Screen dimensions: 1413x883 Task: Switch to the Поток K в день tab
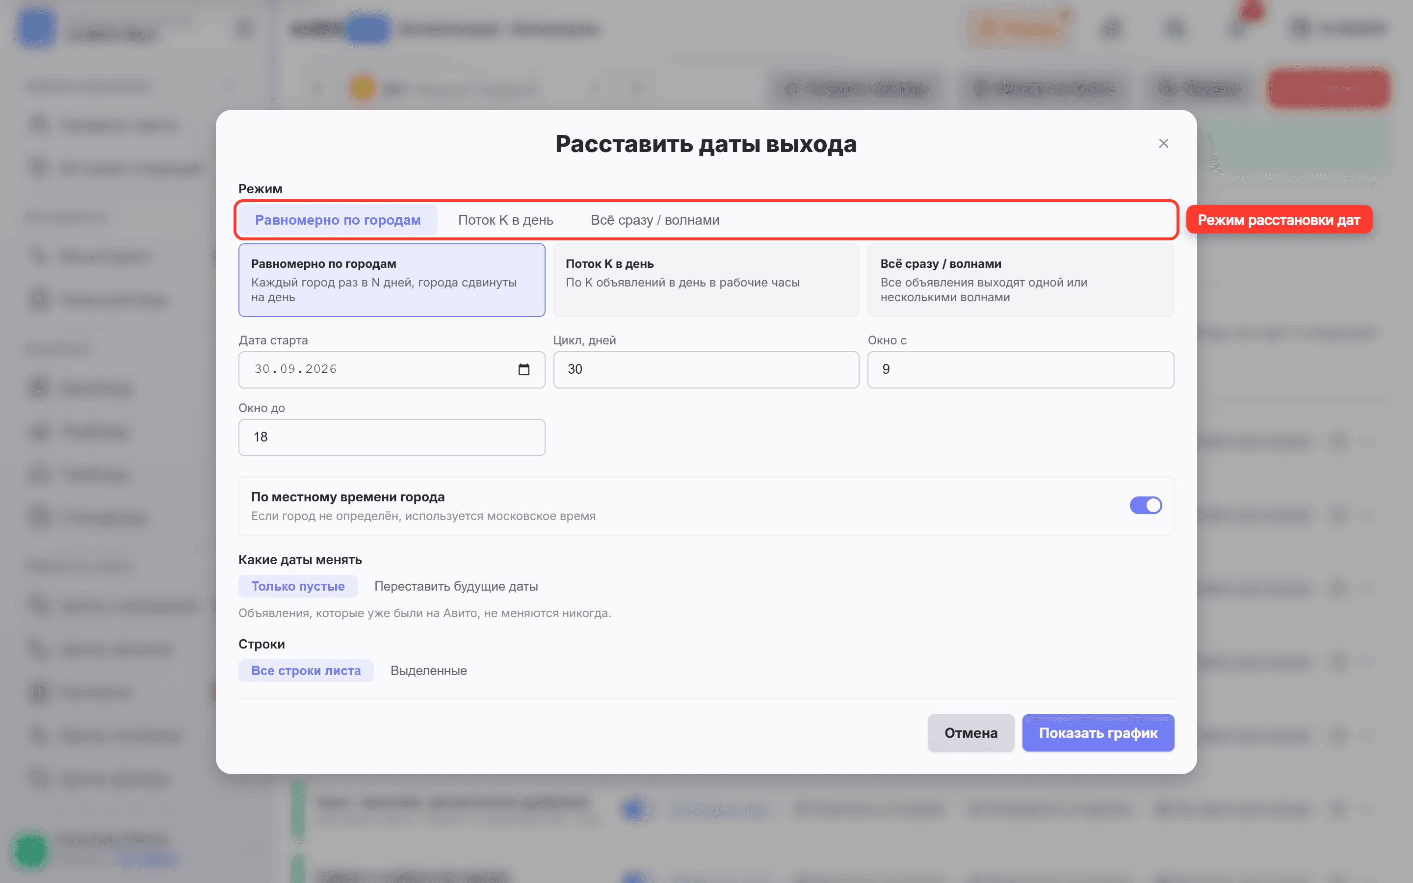(x=506, y=220)
